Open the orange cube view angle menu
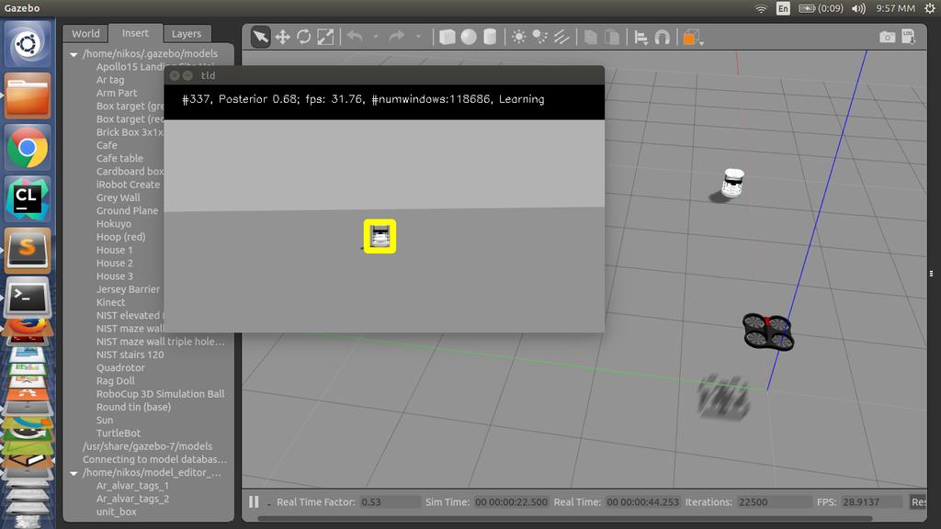This screenshot has height=529, width=941. (x=692, y=37)
